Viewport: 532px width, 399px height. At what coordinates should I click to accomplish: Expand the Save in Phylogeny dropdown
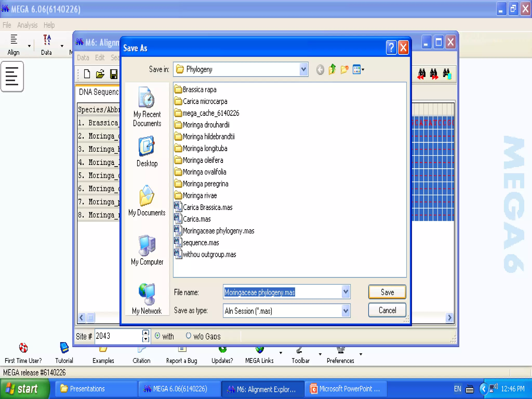303,69
